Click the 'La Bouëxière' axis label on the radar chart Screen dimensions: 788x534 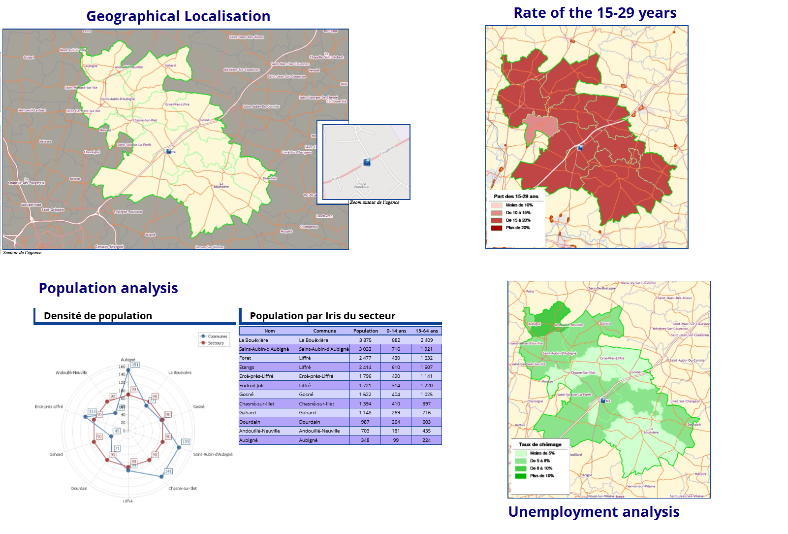[x=180, y=372]
